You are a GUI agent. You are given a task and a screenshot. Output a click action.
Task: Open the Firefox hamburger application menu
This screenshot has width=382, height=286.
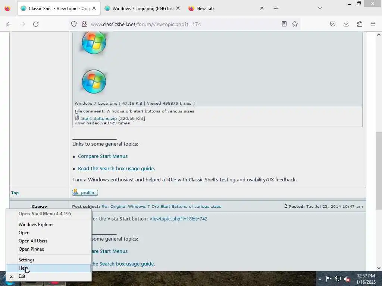[x=373, y=24]
